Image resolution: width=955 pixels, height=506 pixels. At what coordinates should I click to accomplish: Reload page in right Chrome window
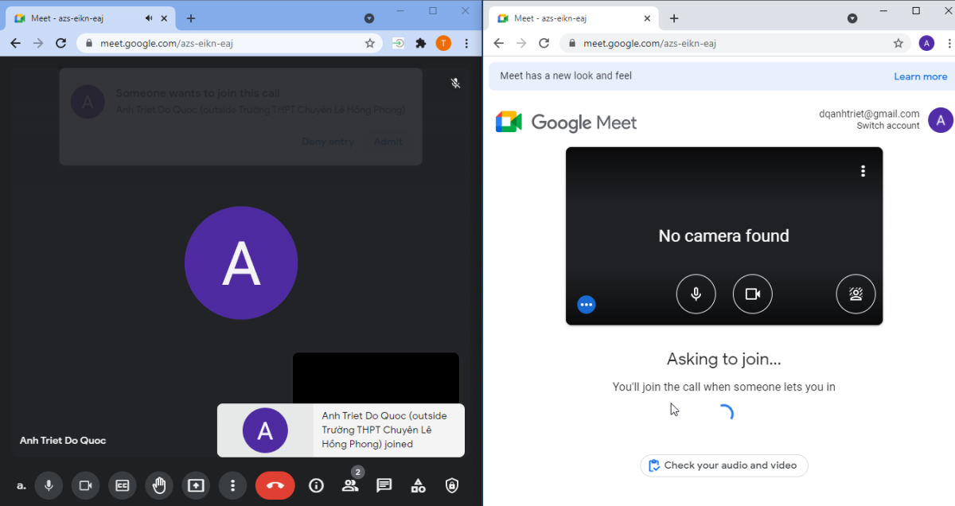[544, 44]
